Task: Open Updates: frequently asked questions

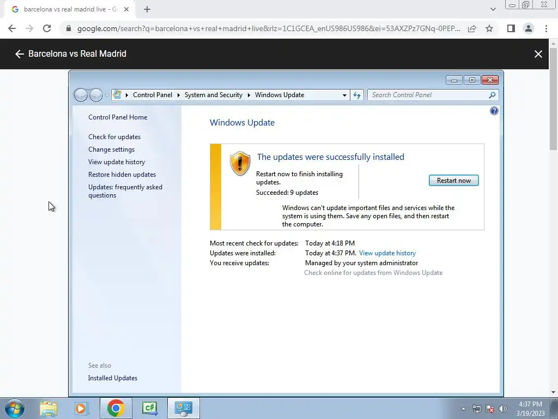Action: point(125,191)
